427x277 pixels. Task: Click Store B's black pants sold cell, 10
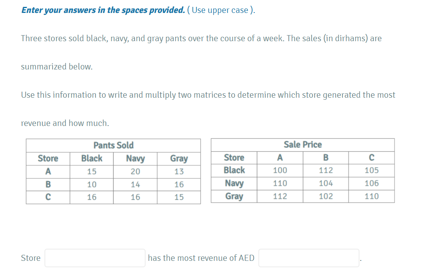click(92, 185)
